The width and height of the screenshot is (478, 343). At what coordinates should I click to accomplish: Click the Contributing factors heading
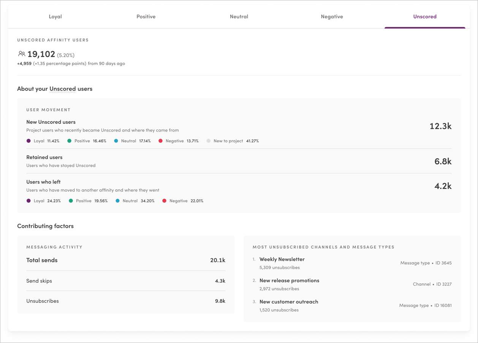click(x=45, y=226)
